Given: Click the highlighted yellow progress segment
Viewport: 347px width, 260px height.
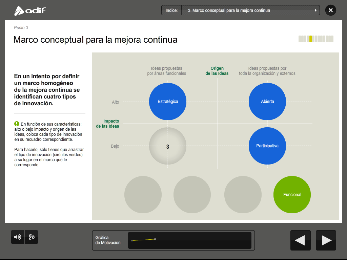Looking at the screenshot, I should (x=310, y=39).
